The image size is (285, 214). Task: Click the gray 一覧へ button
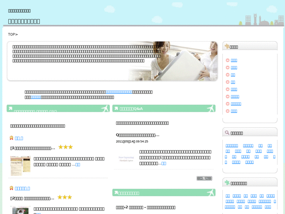204,178
